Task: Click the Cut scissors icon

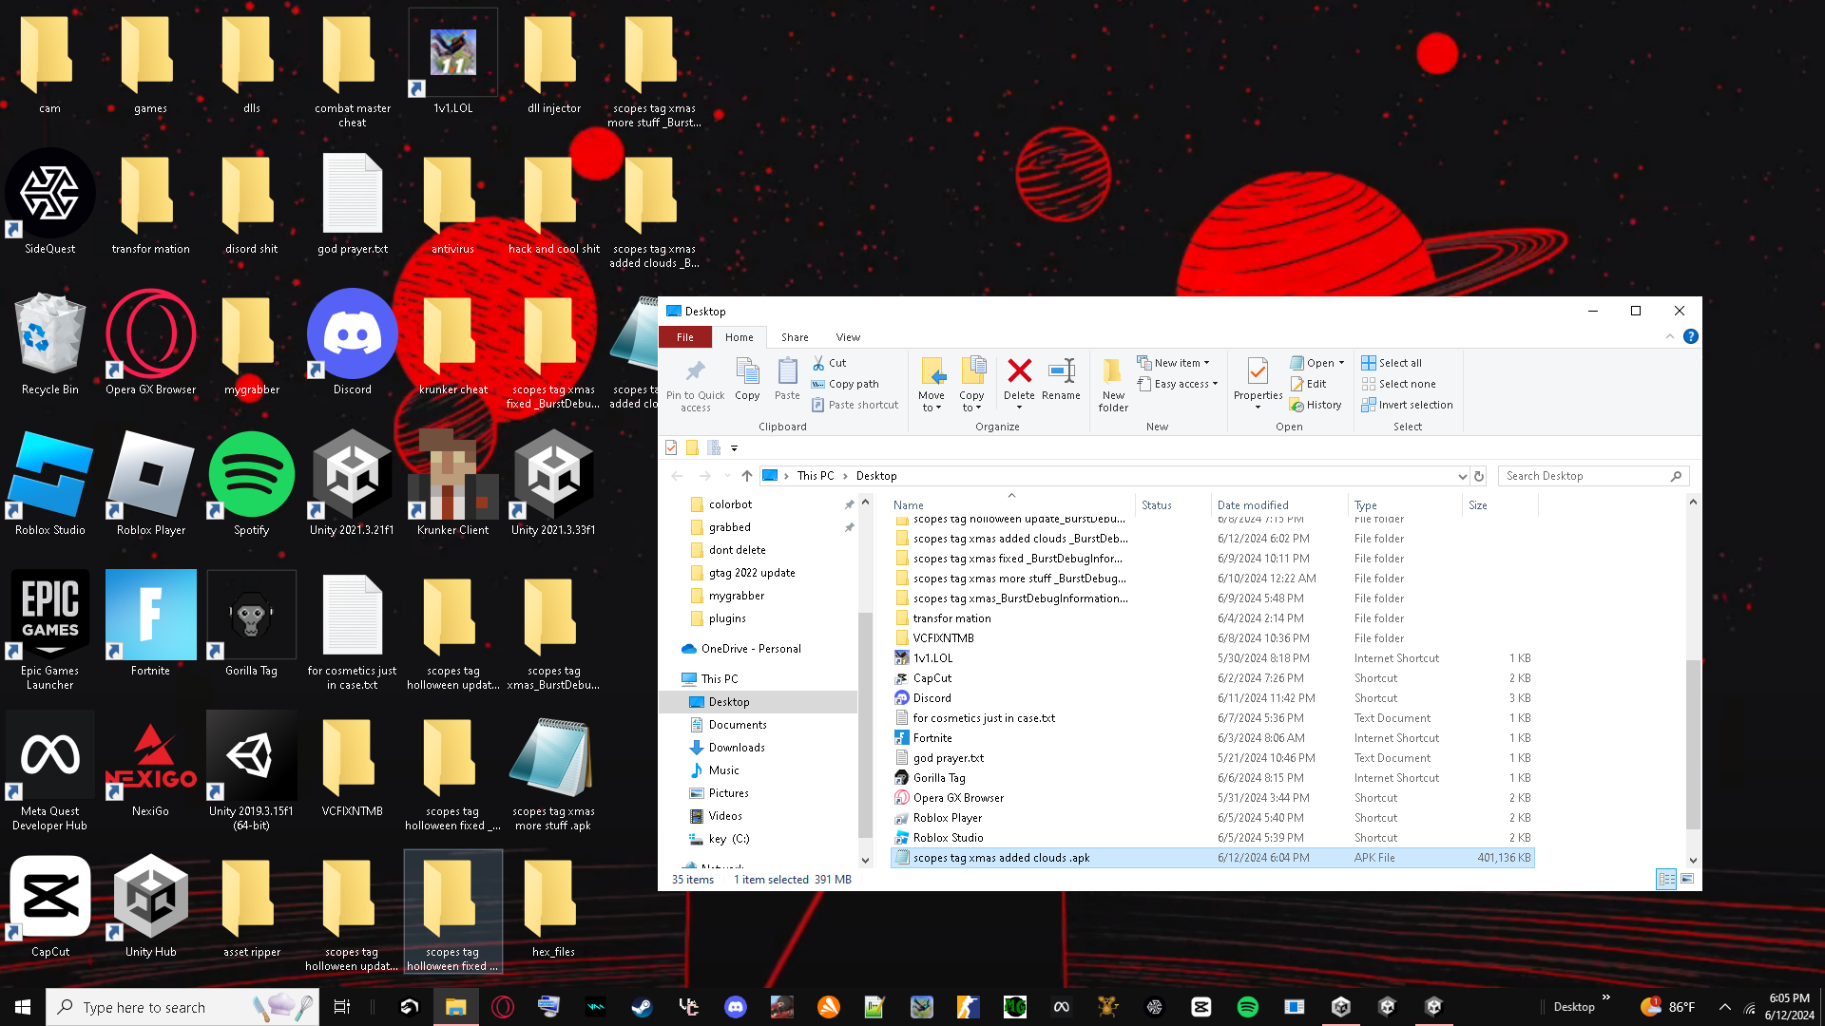Action: pos(818,363)
